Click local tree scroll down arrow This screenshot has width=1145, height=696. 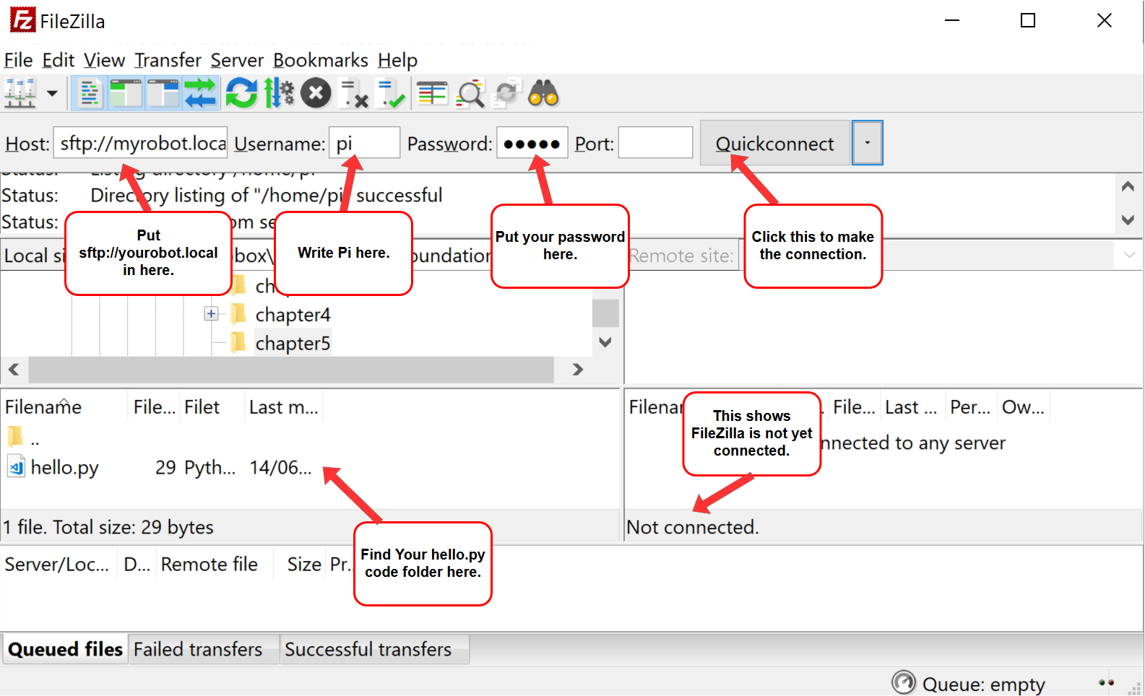(x=605, y=342)
